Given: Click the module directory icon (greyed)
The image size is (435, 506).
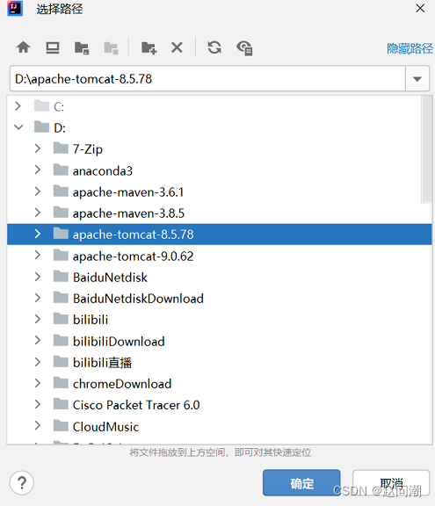Looking at the screenshot, I should [111, 48].
